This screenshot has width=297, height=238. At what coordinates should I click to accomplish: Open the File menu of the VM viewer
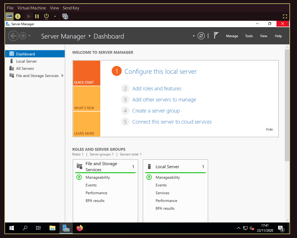click(10, 8)
